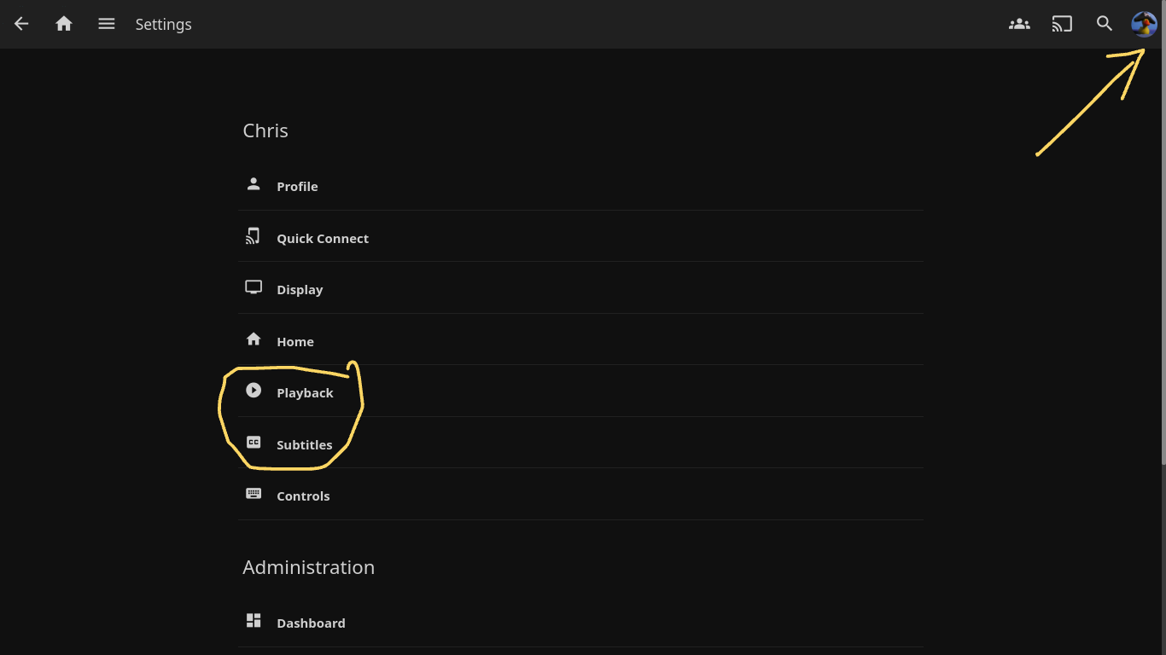This screenshot has height=655, width=1166.
Task: Open Display settings
Action: [x=300, y=290]
